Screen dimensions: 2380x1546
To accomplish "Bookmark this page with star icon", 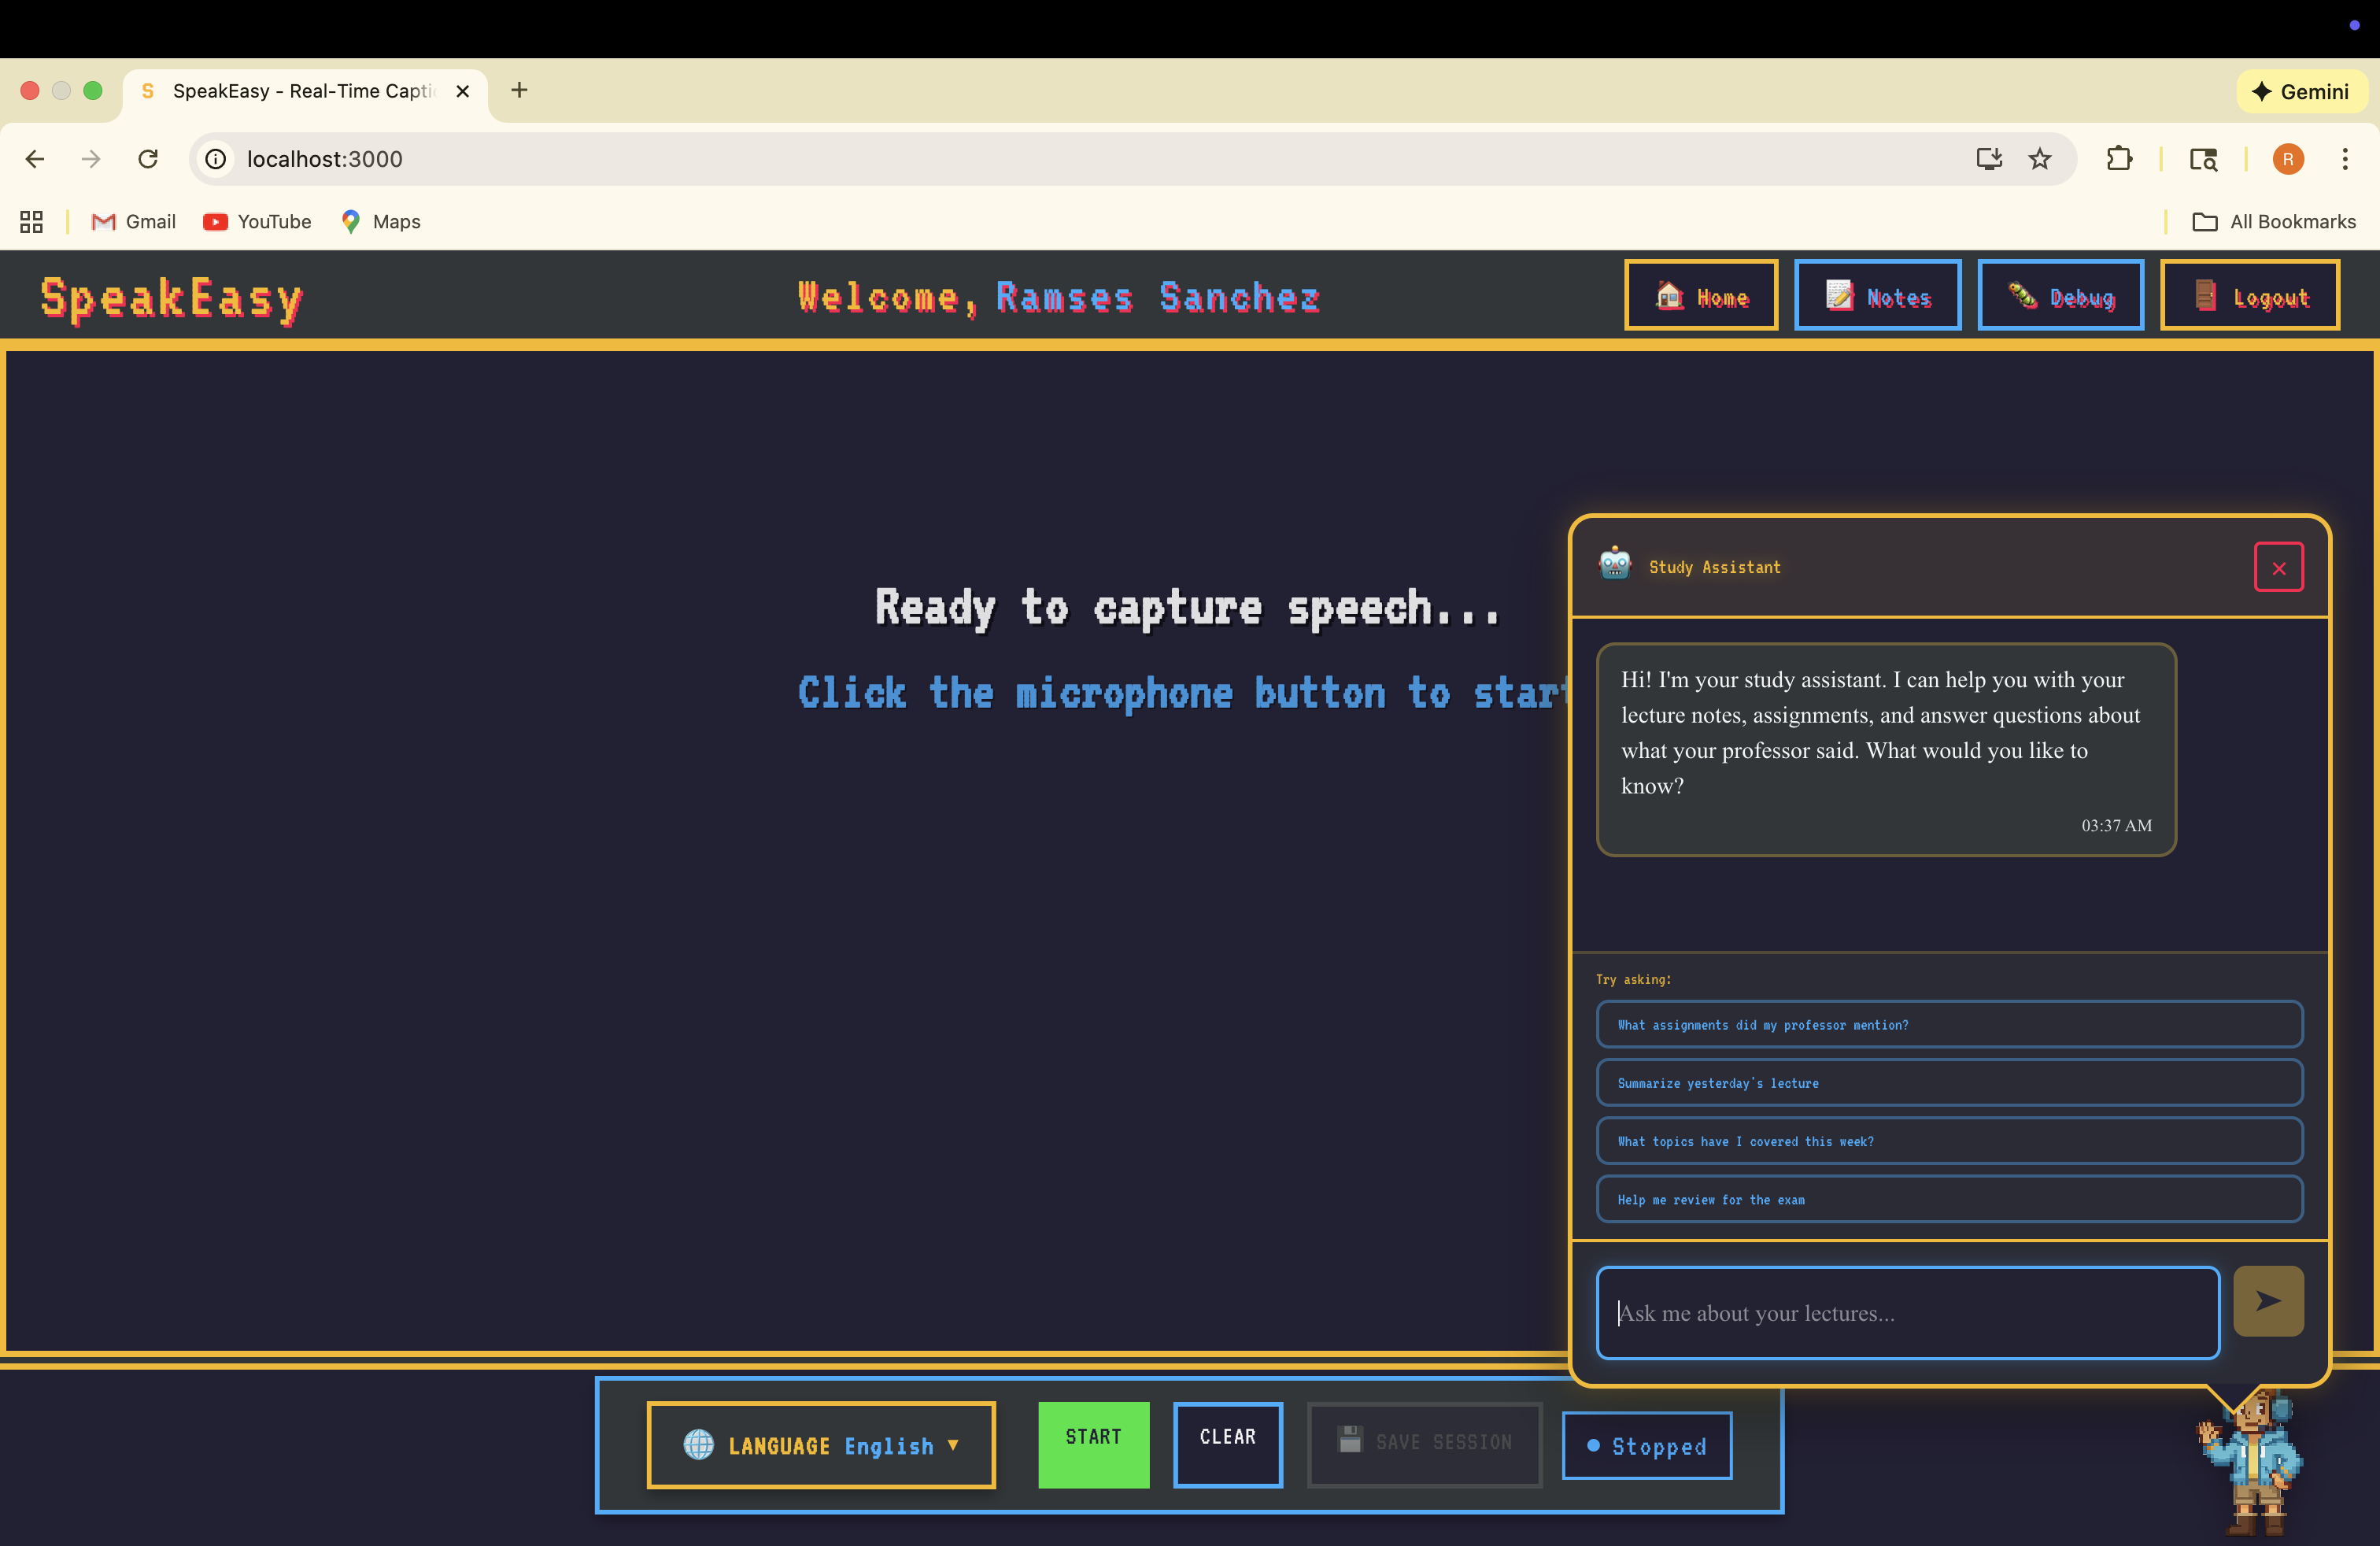I will click(2039, 159).
